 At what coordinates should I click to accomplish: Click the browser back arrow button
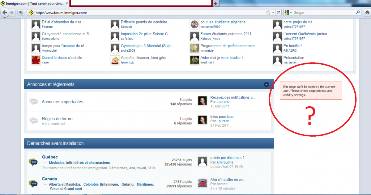click(4, 13)
